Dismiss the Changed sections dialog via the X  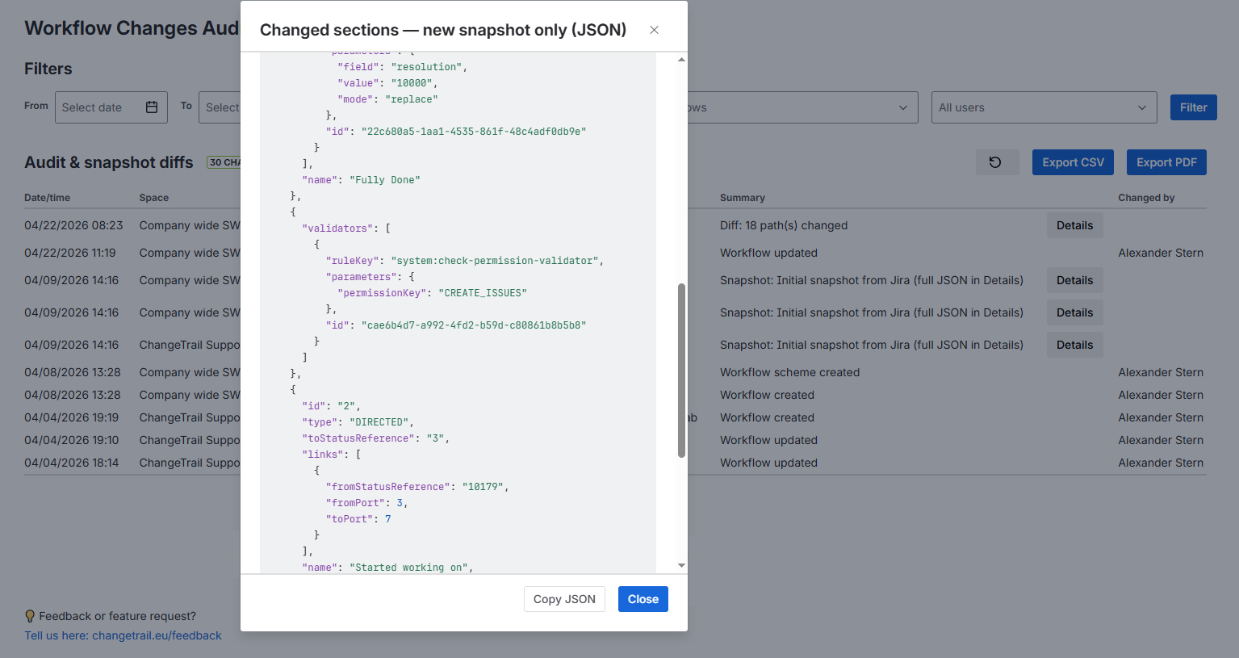(654, 30)
